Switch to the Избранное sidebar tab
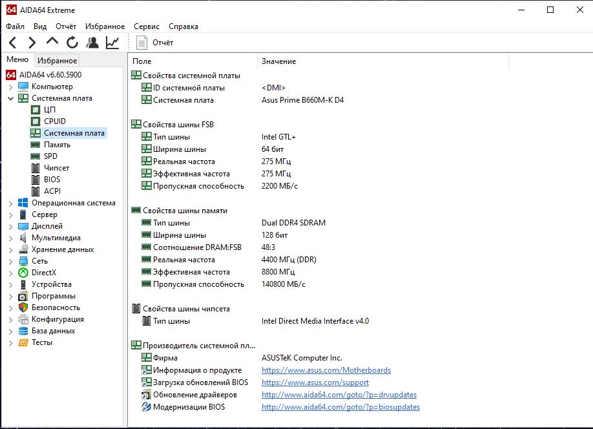This screenshot has height=429, width=593. tap(57, 61)
